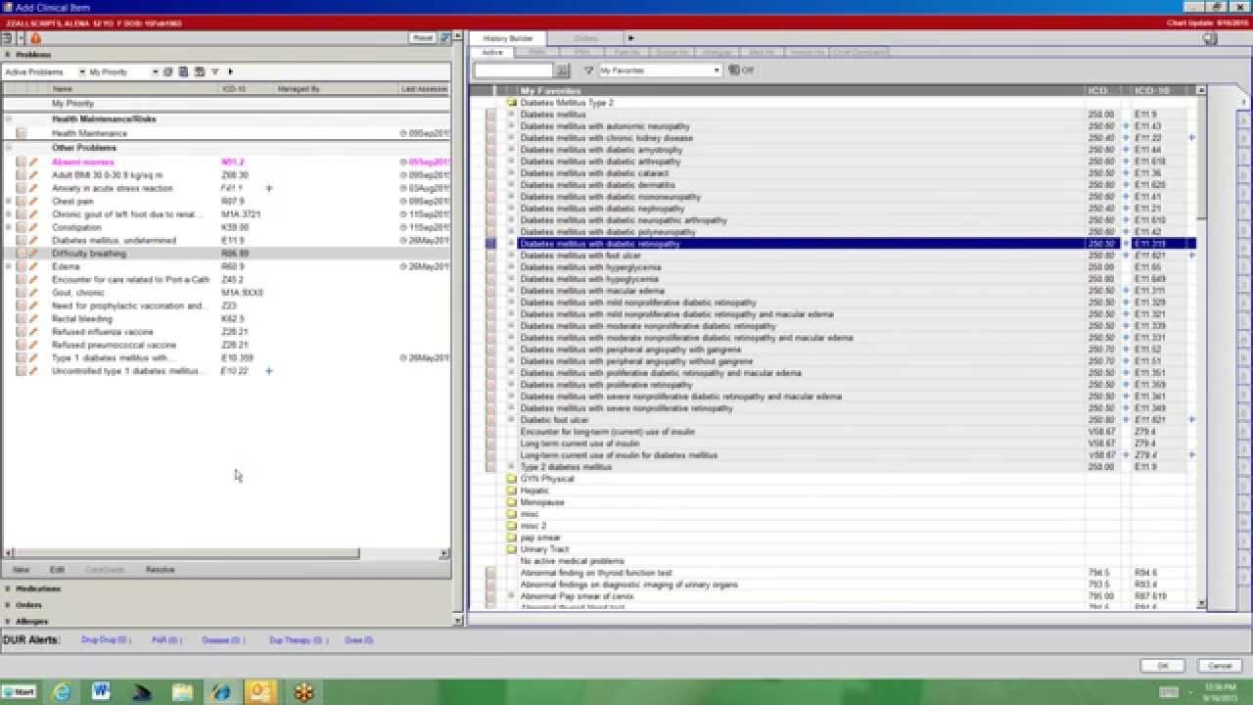This screenshot has height=705, width=1253.
Task: Click the Resolve button
Action: pyautogui.click(x=160, y=569)
